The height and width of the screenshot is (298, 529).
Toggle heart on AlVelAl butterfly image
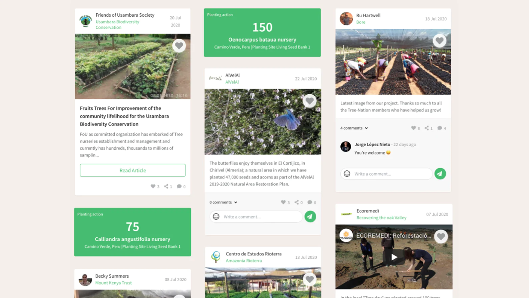pyautogui.click(x=309, y=101)
